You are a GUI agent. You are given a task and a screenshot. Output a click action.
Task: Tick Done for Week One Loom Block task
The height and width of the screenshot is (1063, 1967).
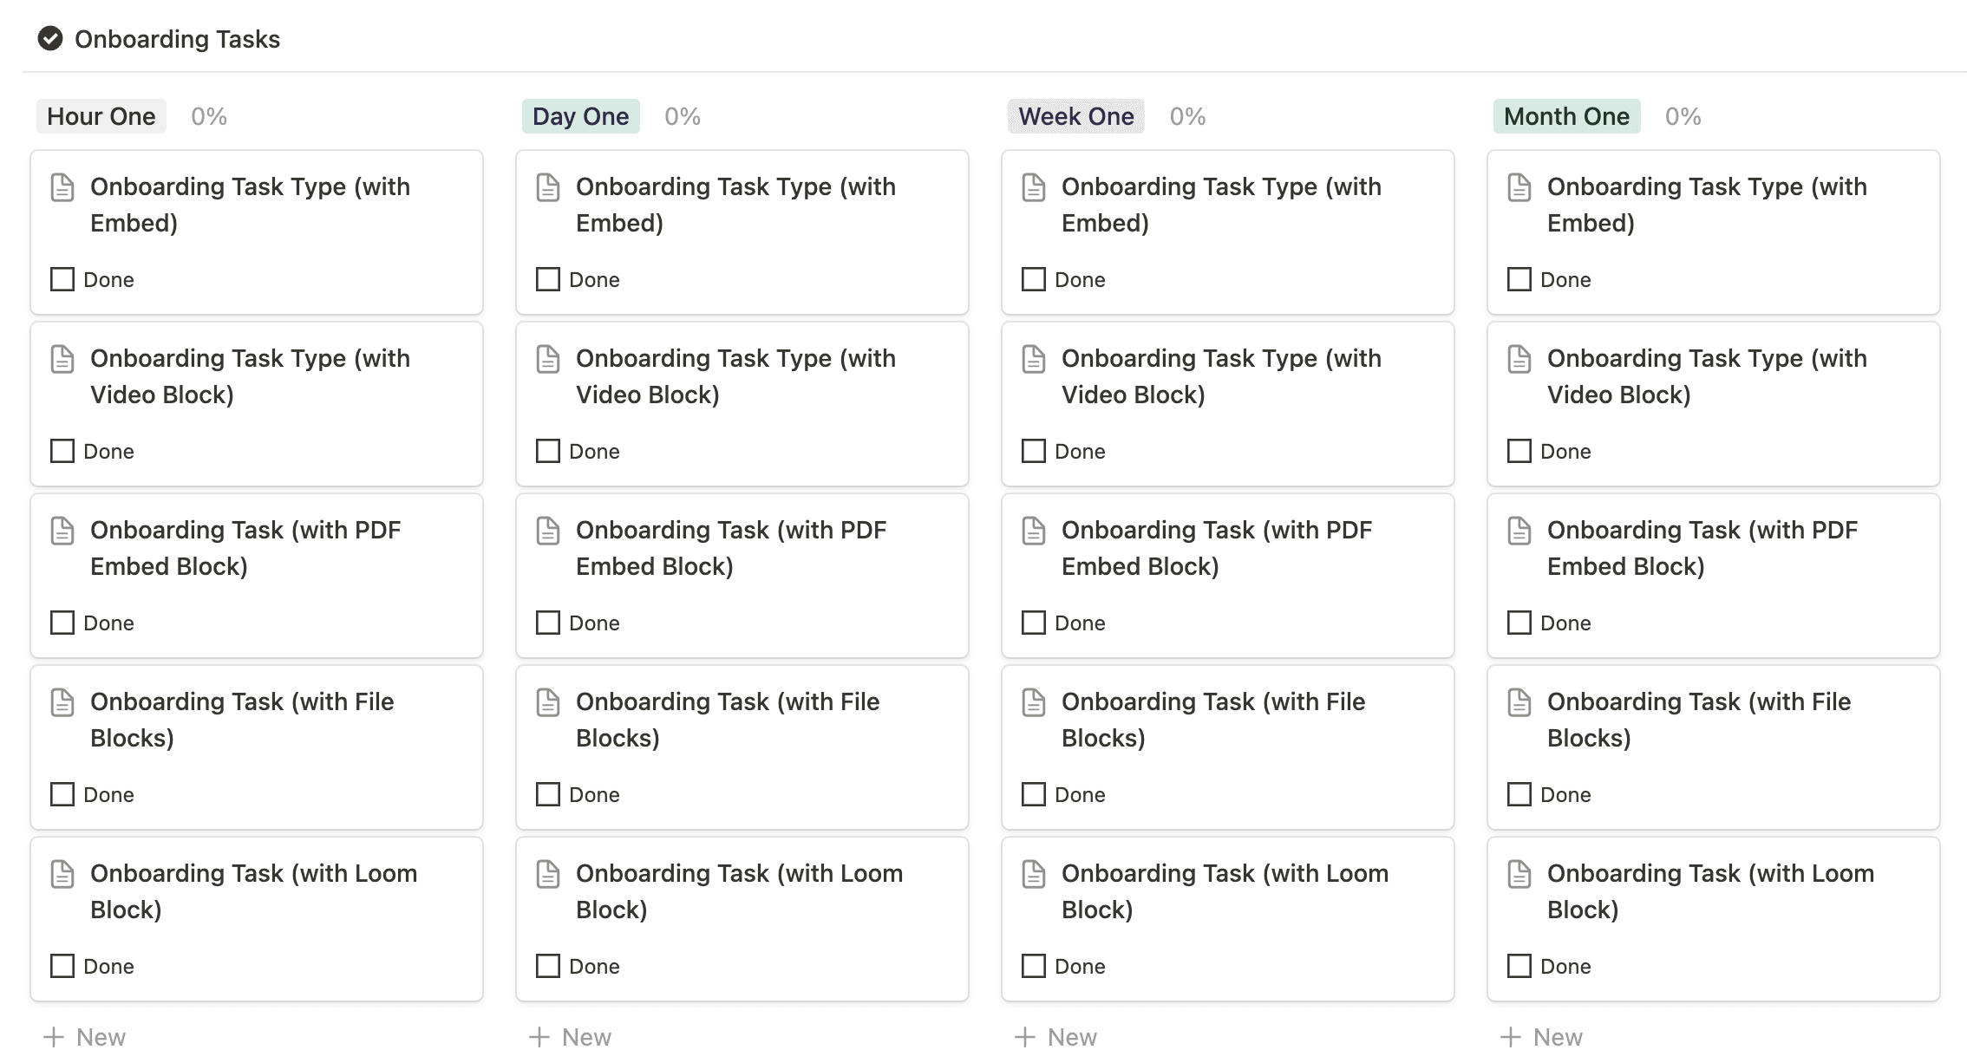[x=1034, y=966]
